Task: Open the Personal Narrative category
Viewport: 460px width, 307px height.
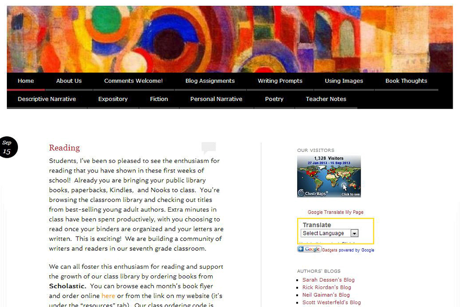Action: [x=217, y=99]
